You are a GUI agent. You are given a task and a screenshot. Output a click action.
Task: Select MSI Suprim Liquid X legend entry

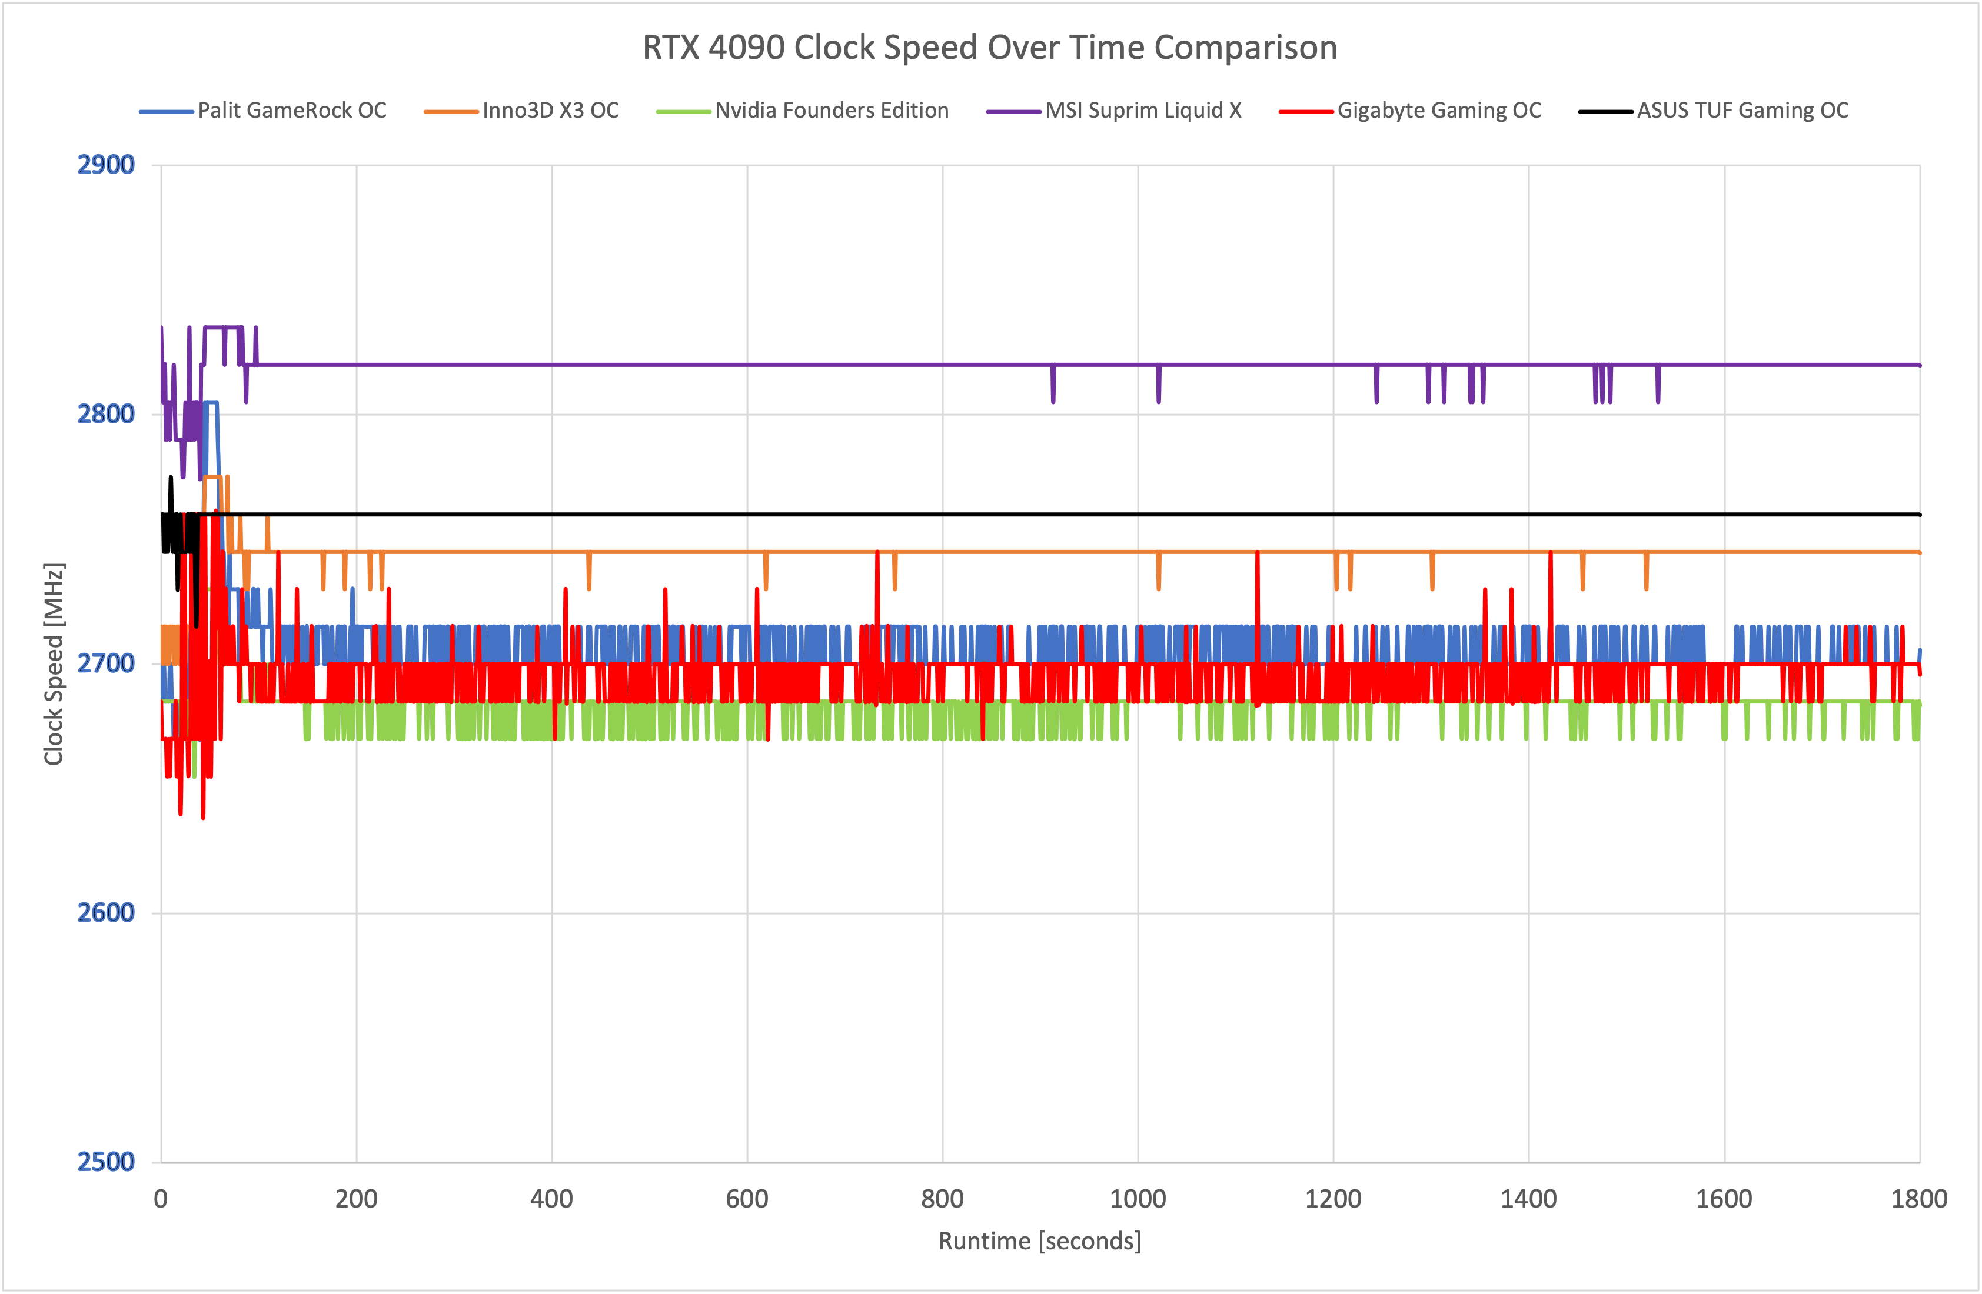pyautogui.click(x=1143, y=111)
